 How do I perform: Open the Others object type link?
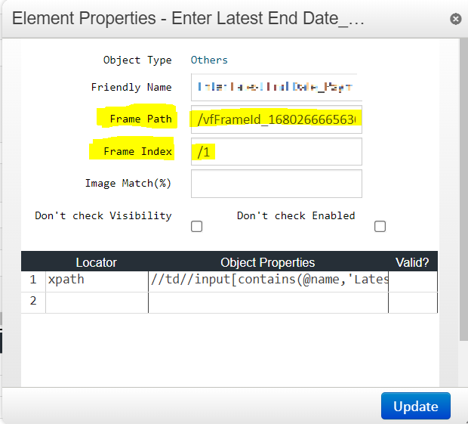click(209, 60)
